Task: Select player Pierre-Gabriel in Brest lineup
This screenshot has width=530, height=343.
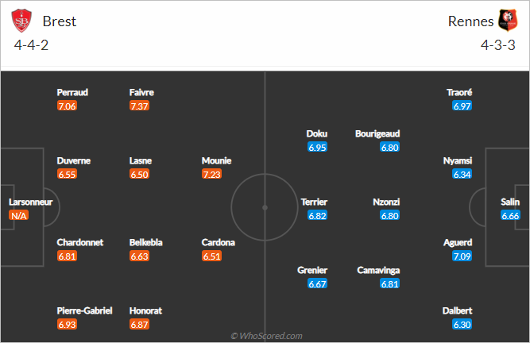Action: coord(84,310)
